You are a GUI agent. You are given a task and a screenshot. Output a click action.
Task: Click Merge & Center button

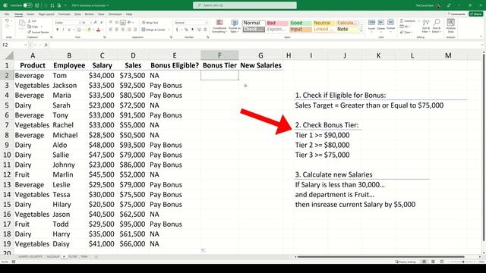pos(153,30)
